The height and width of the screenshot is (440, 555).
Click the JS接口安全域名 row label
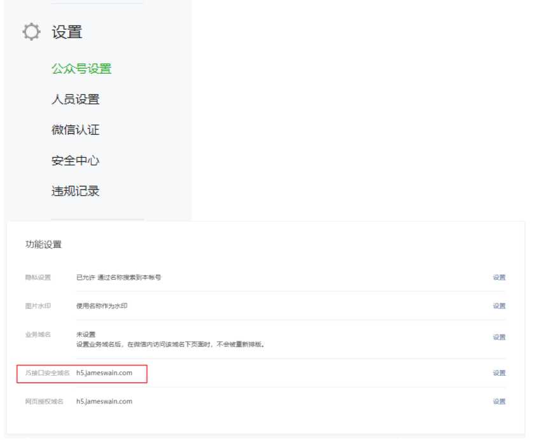point(48,373)
